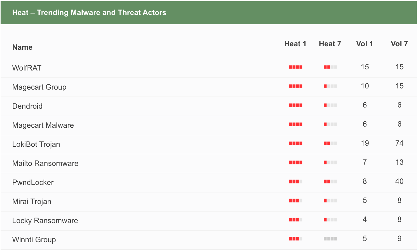The image size is (418, 252).
Task: Open the LokiBot Trojan entry
Action: 36,144
